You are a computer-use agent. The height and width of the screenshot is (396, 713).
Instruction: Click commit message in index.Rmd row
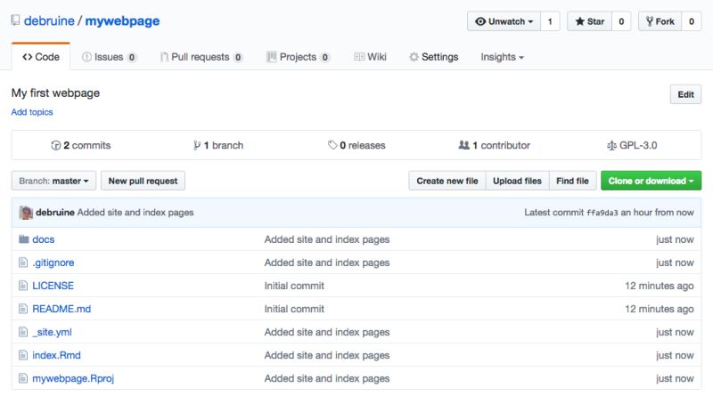tap(327, 355)
